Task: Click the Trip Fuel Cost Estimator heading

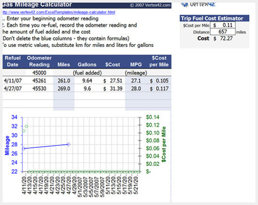Action: coord(214,18)
